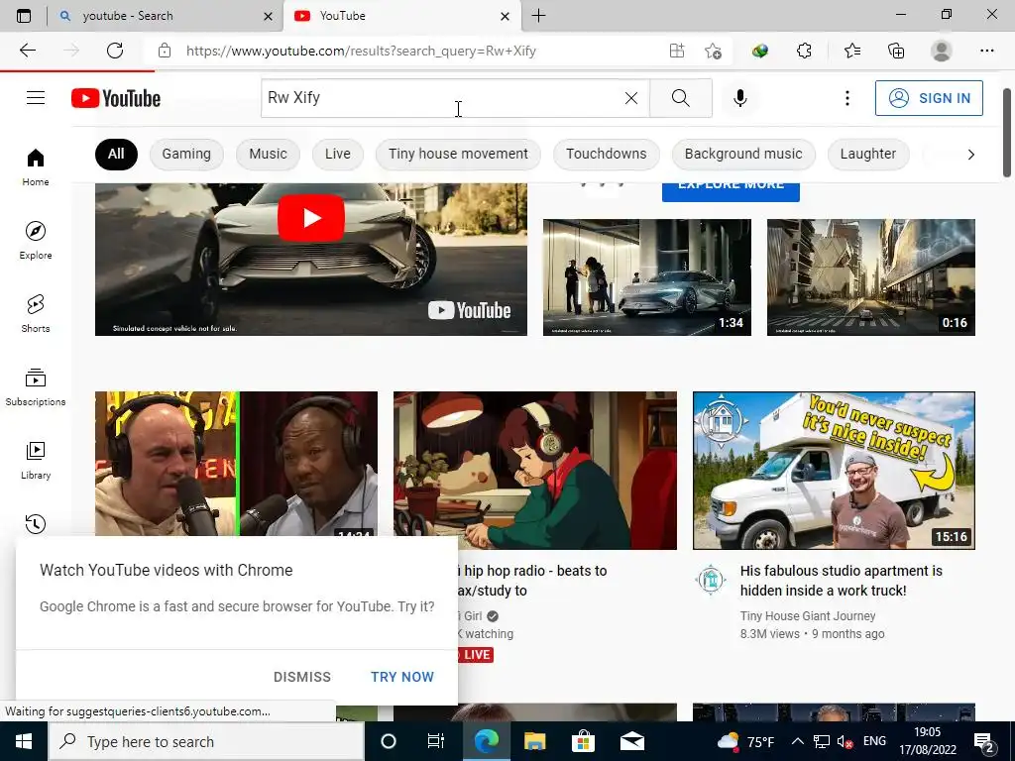This screenshot has height=761, width=1015.
Task: Select Background music filter chip
Action: pyautogui.click(x=743, y=154)
